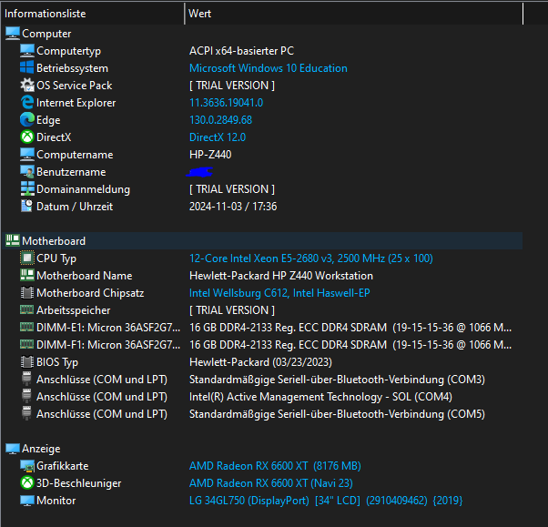The height and width of the screenshot is (527, 548).
Task: Click the DIMM-E1 memory module icon
Action: [x=27, y=328]
